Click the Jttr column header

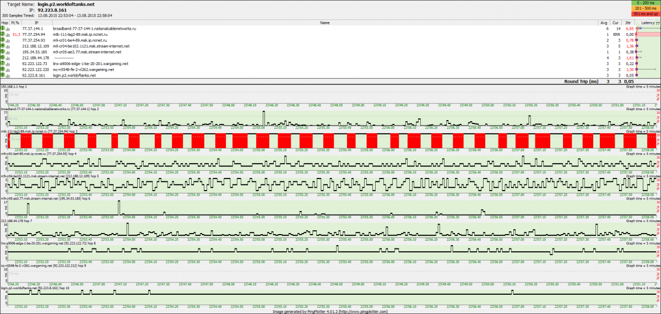pyautogui.click(x=628, y=23)
